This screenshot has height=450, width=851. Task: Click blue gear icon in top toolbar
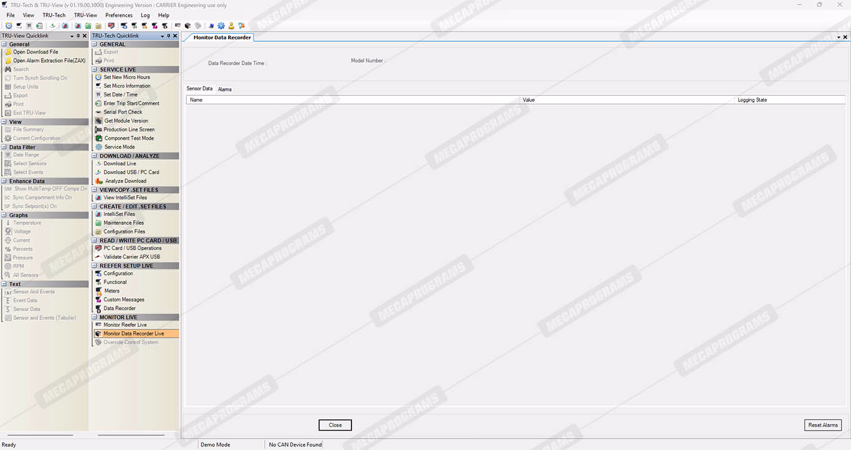tap(221, 26)
